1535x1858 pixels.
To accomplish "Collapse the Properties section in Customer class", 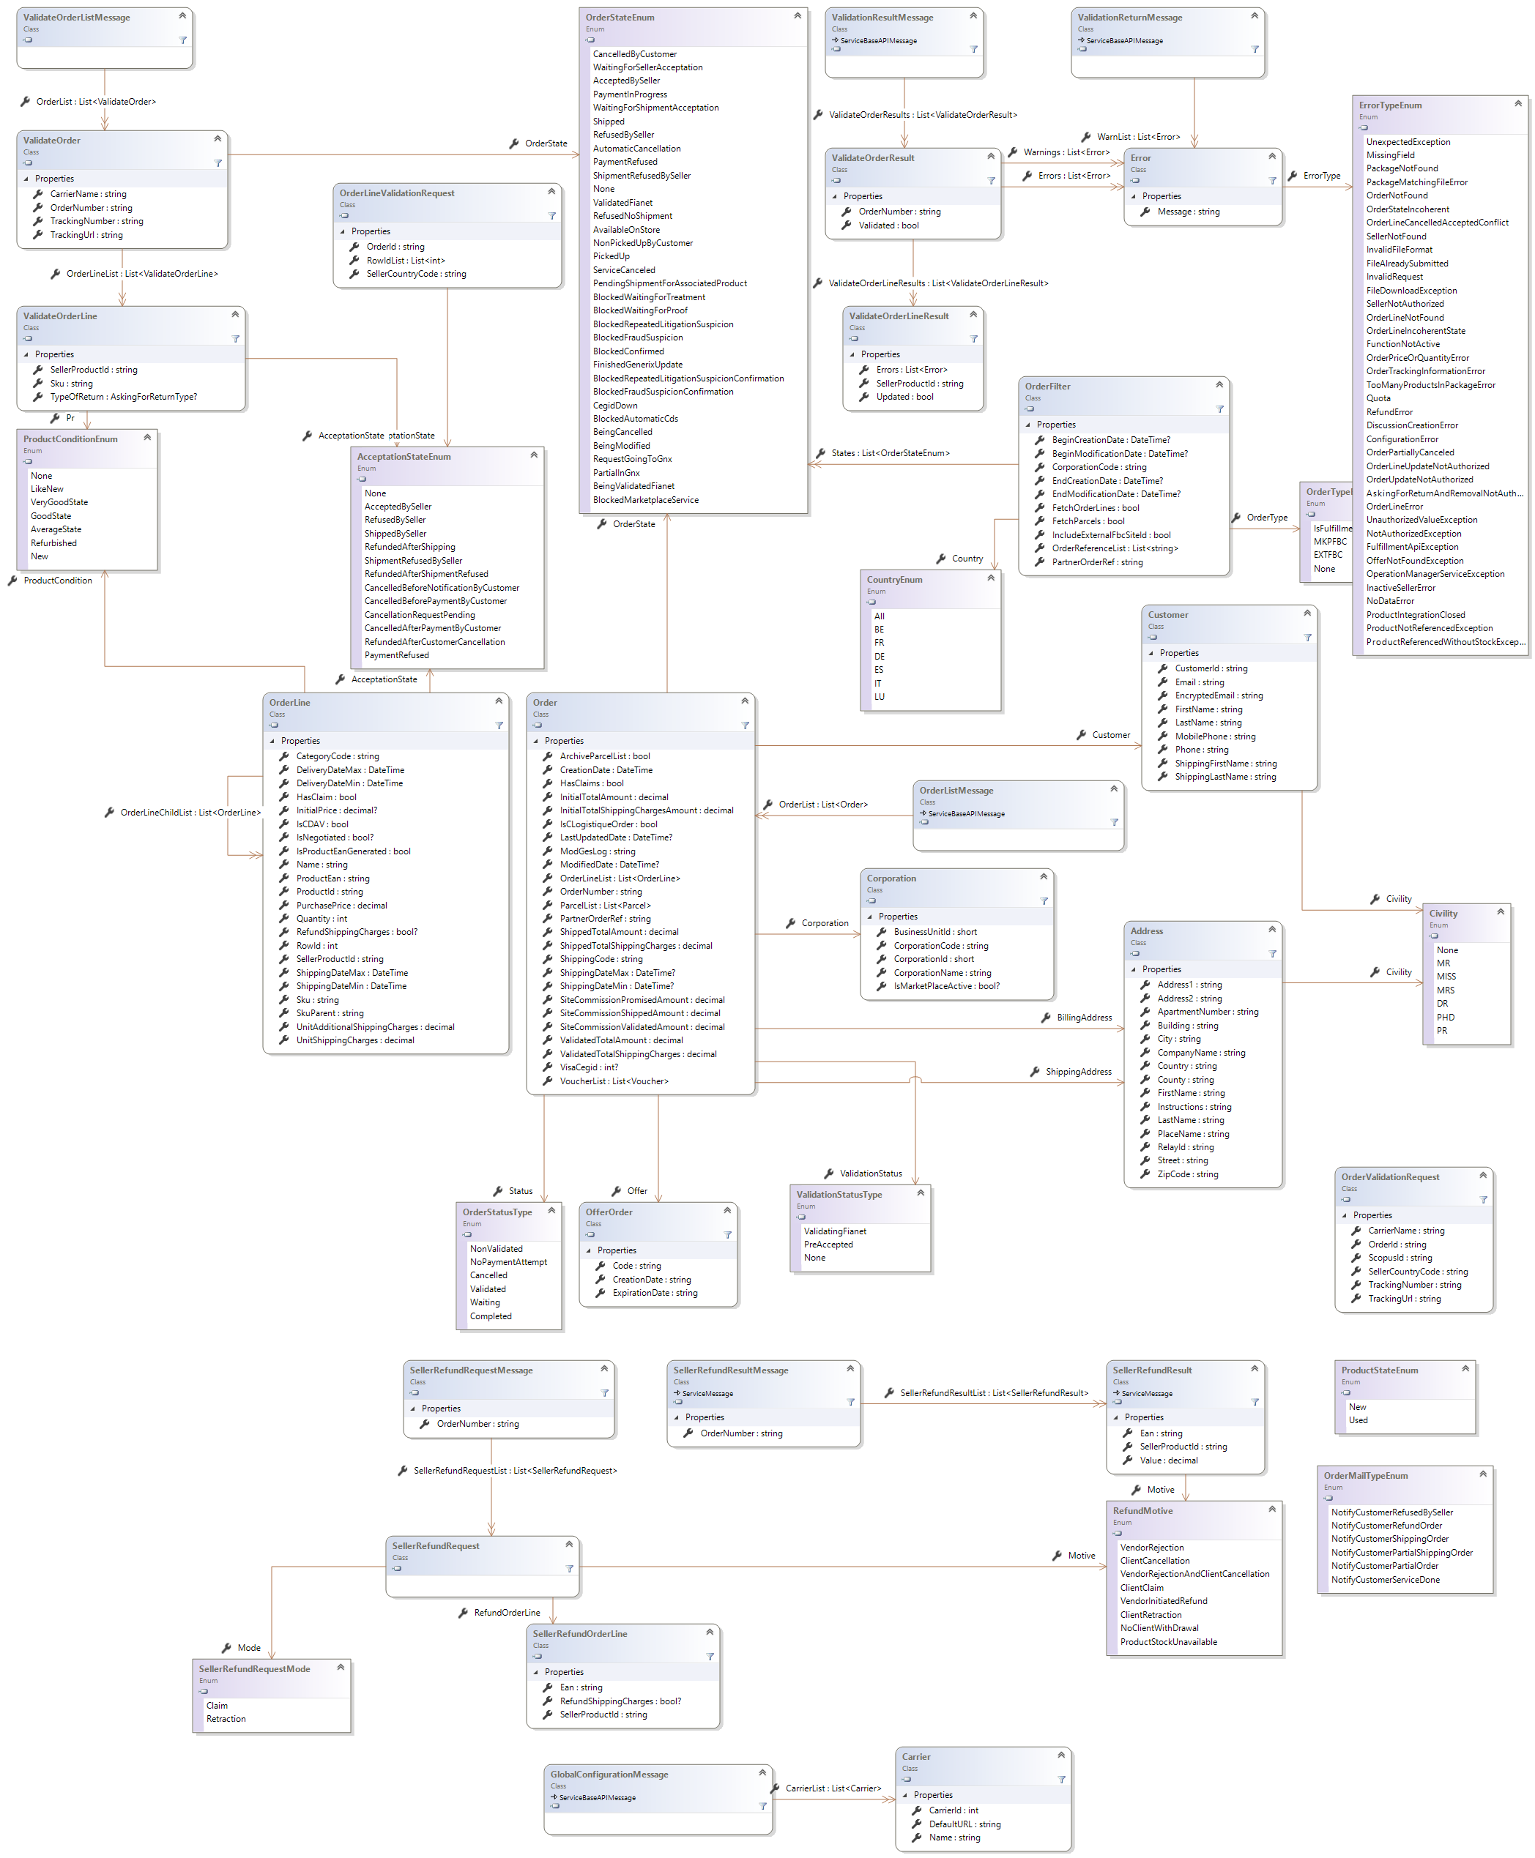I will tap(1151, 654).
